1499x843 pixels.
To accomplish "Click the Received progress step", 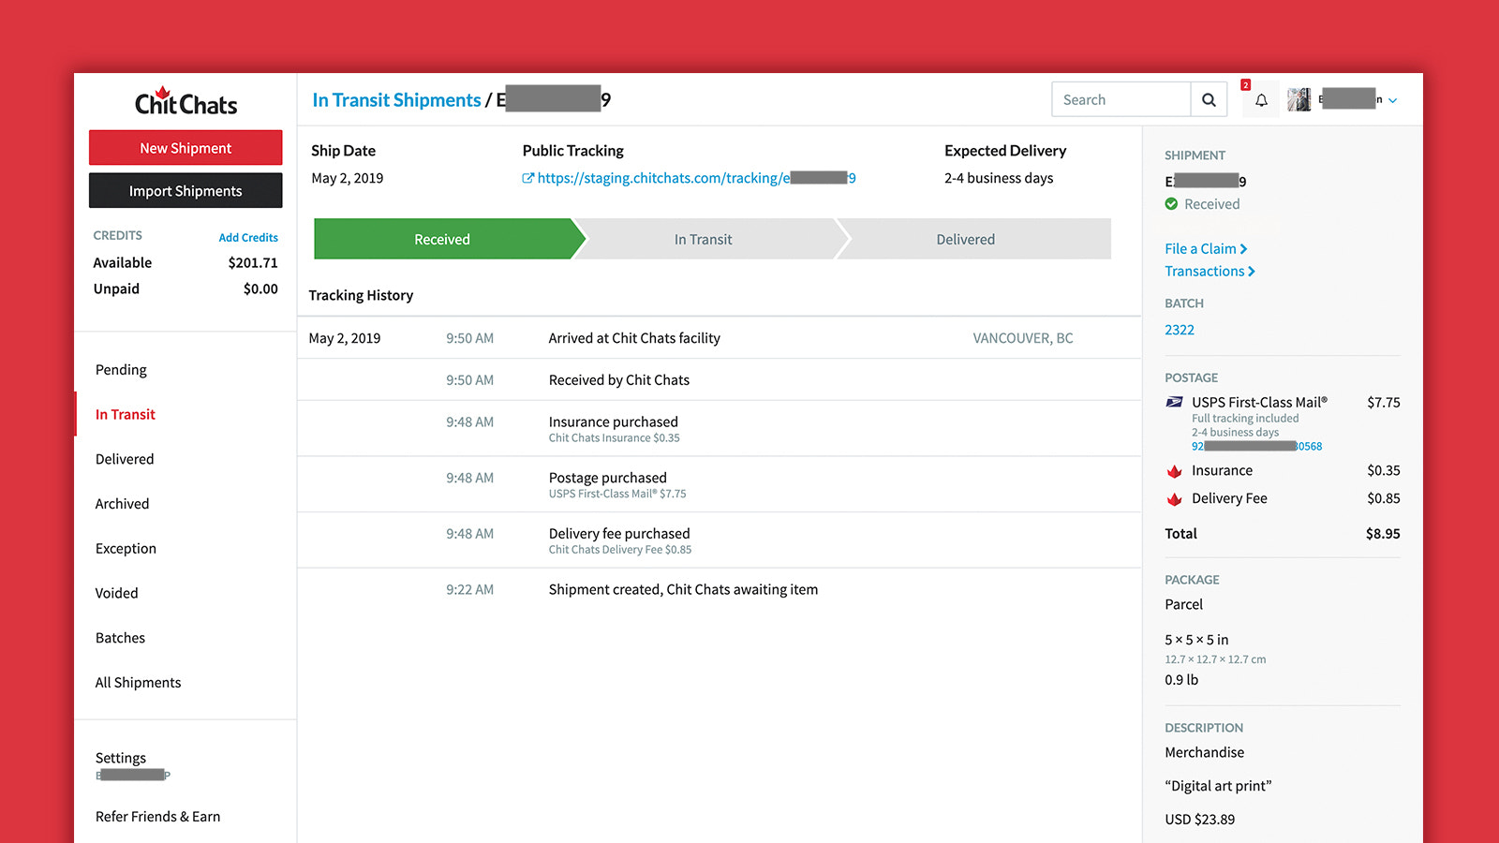I will point(442,239).
